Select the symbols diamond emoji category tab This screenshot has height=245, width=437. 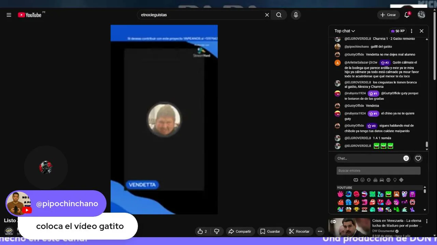point(401,180)
